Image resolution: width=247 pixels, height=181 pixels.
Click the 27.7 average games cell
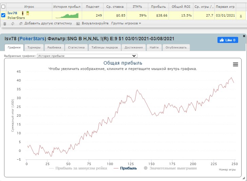coord(204,16)
